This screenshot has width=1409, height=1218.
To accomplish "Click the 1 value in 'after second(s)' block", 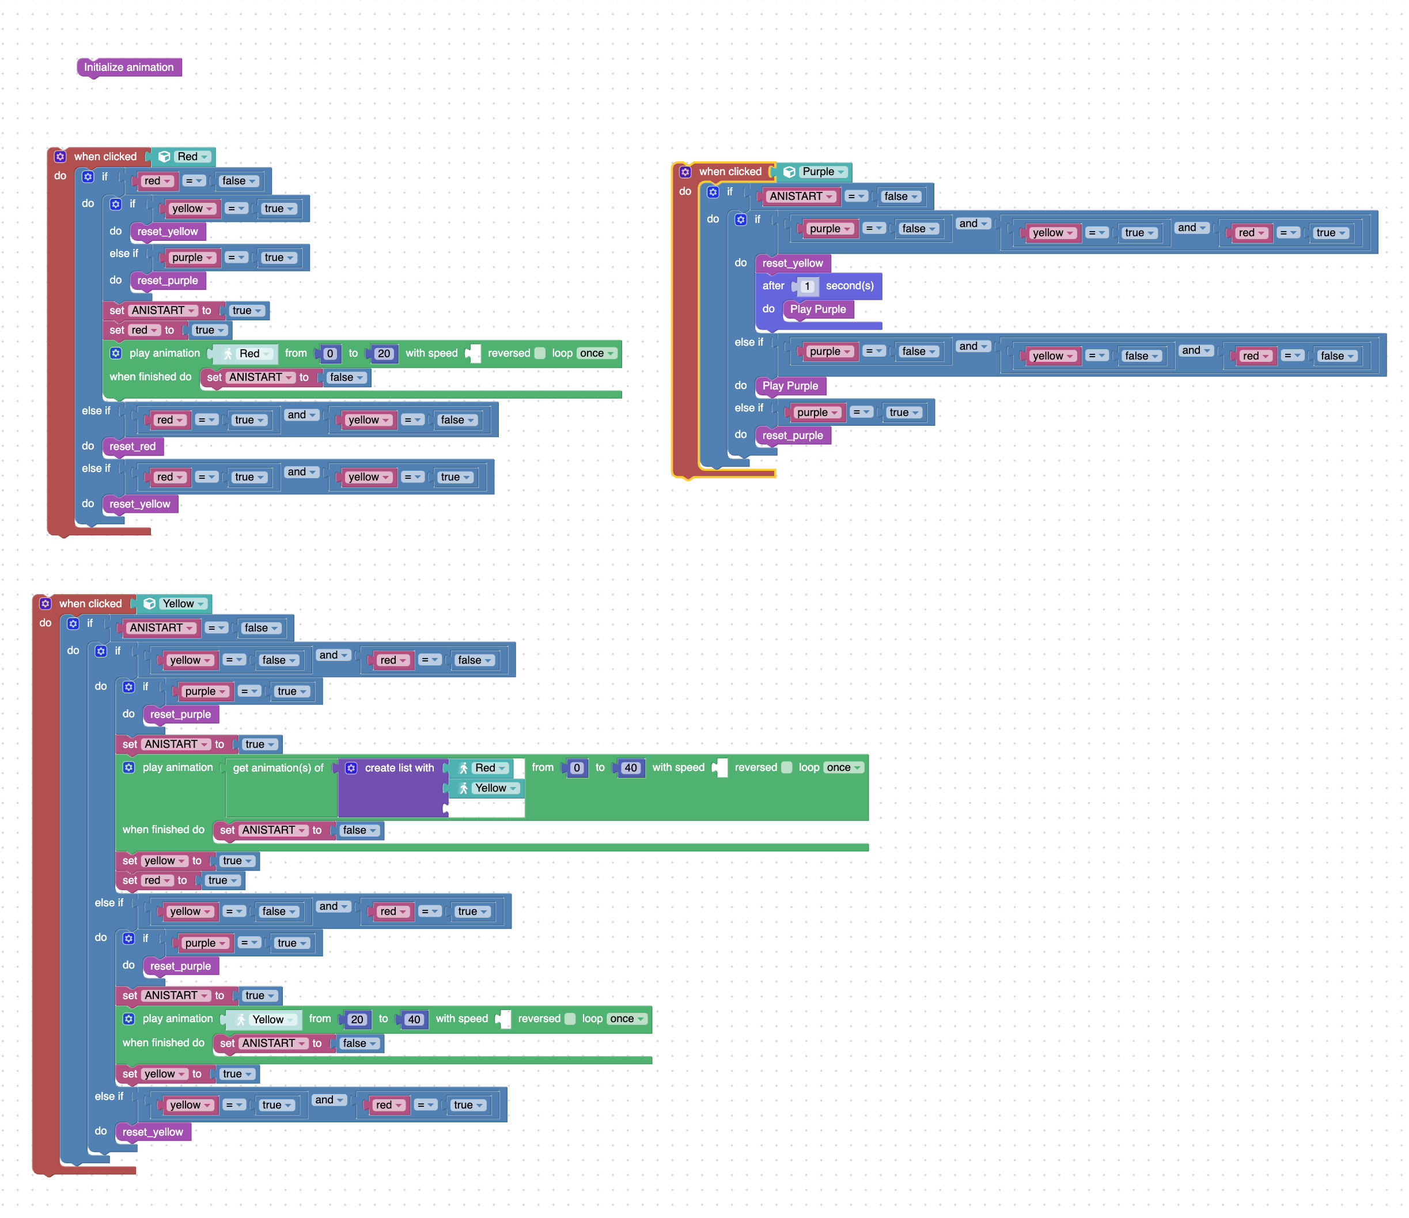I will [x=807, y=286].
